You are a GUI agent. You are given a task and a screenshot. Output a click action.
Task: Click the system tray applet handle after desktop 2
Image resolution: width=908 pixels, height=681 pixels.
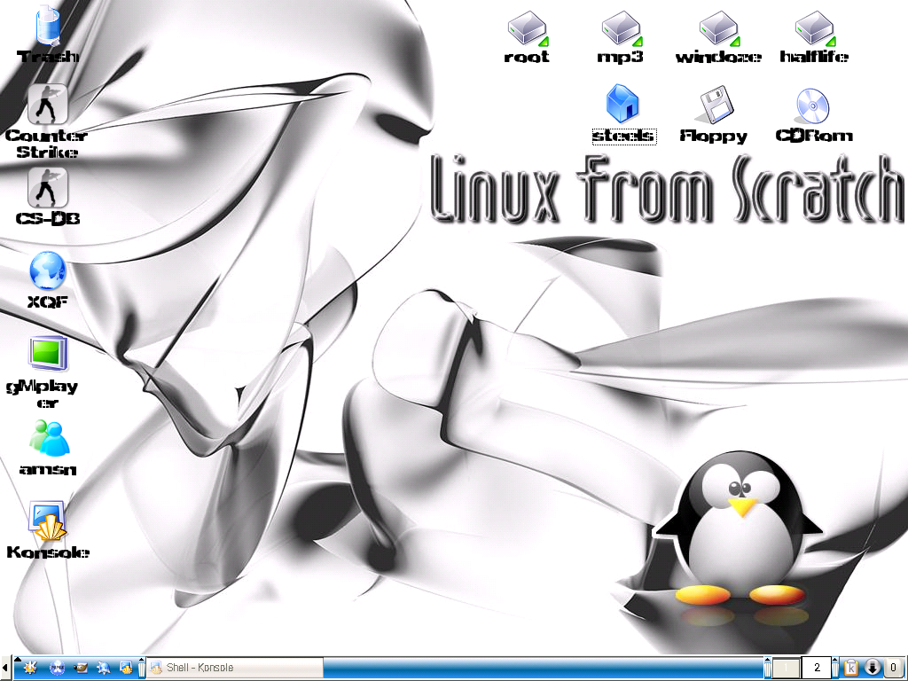point(835,667)
